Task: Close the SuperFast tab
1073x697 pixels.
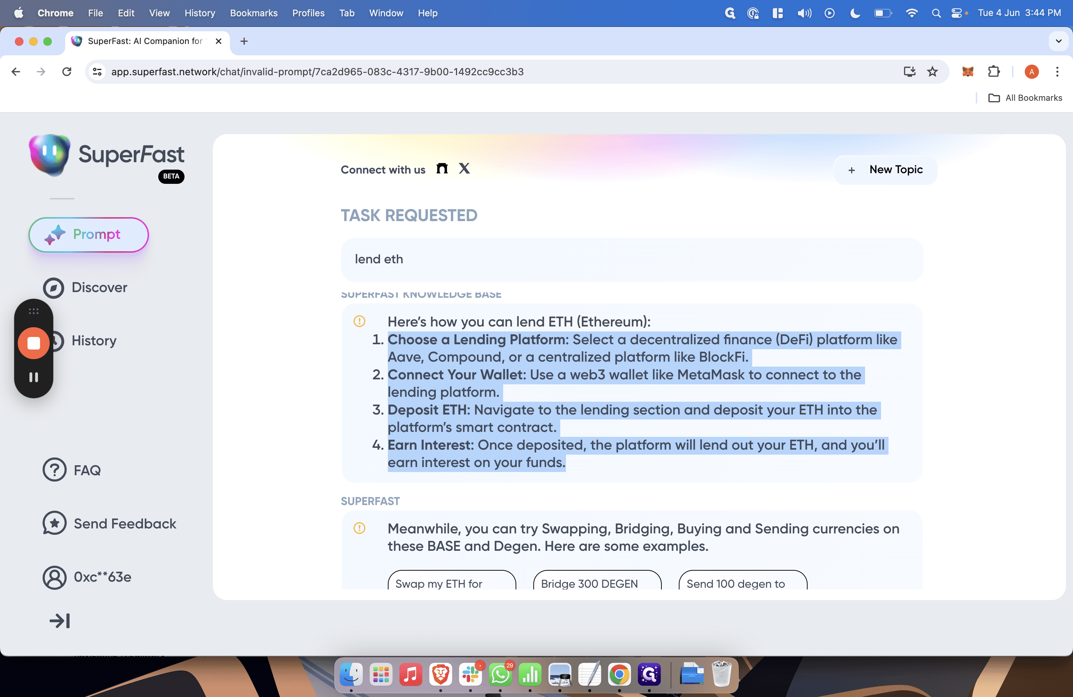Action: pyautogui.click(x=219, y=41)
